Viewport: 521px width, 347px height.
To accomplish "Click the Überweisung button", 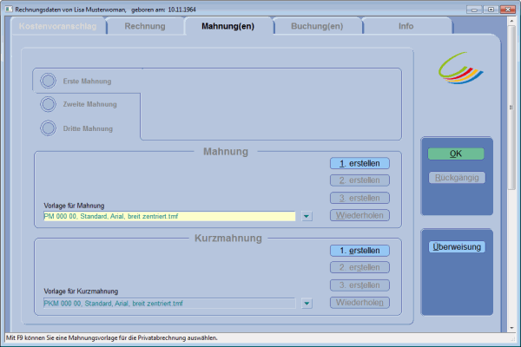I will (456, 247).
